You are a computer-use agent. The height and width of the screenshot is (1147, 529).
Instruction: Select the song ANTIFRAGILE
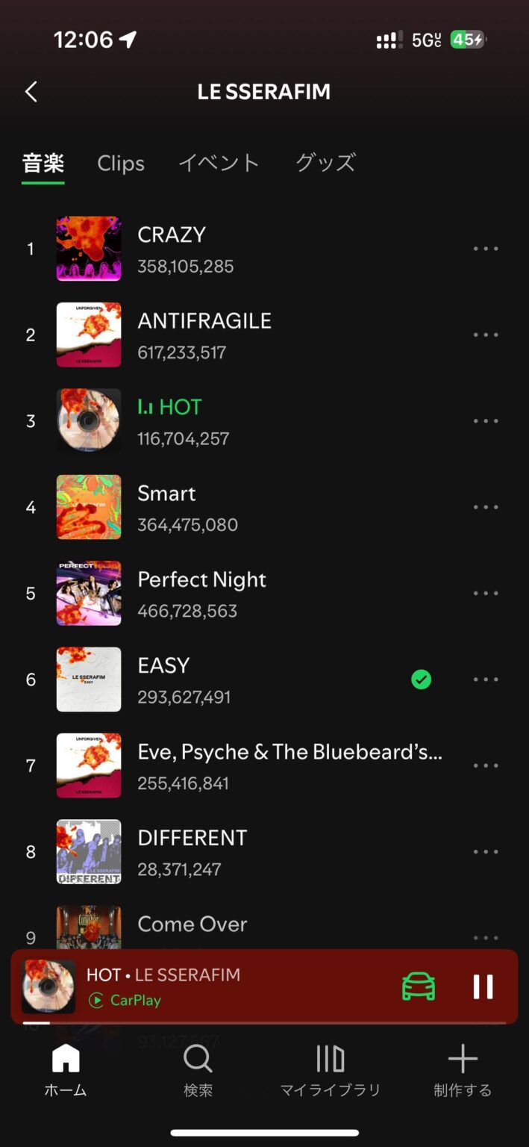(204, 320)
